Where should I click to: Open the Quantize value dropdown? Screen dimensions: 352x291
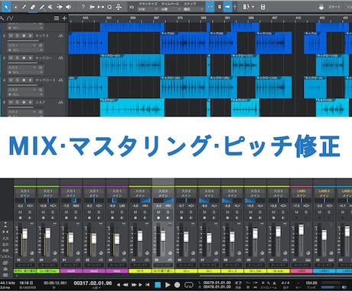coord(148,9)
